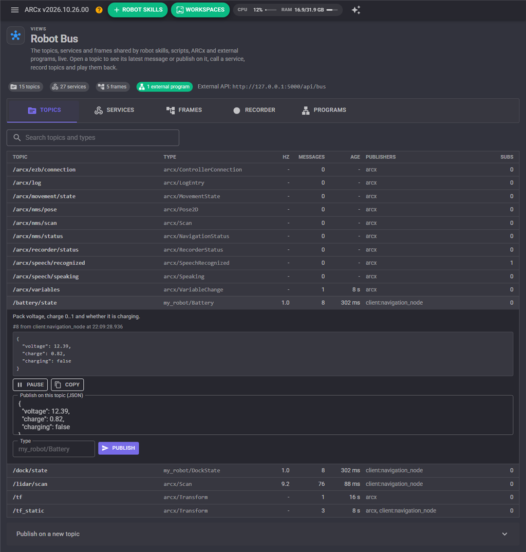This screenshot has height=552, width=526.
Task: Open the AI sparkle assistant icon
Action: pyautogui.click(x=356, y=10)
